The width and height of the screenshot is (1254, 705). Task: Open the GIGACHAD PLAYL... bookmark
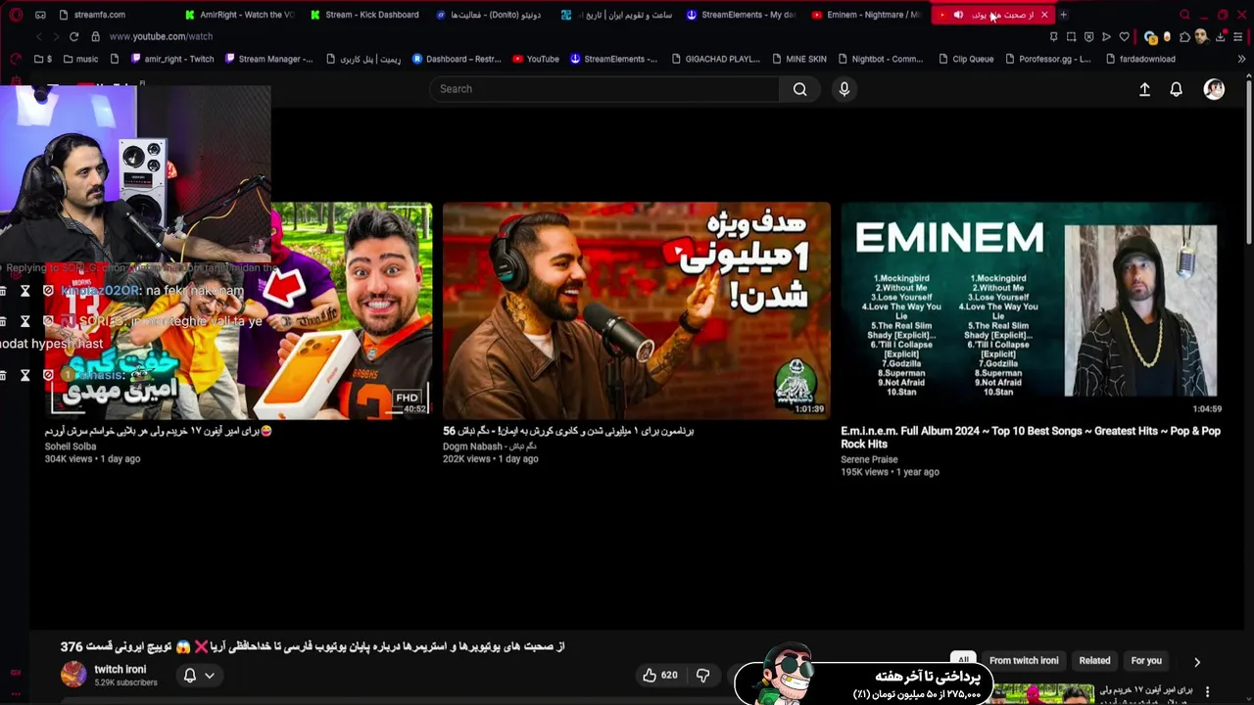(715, 59)
